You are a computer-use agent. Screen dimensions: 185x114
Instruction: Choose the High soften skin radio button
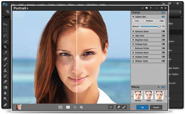[x=157, y=21]
